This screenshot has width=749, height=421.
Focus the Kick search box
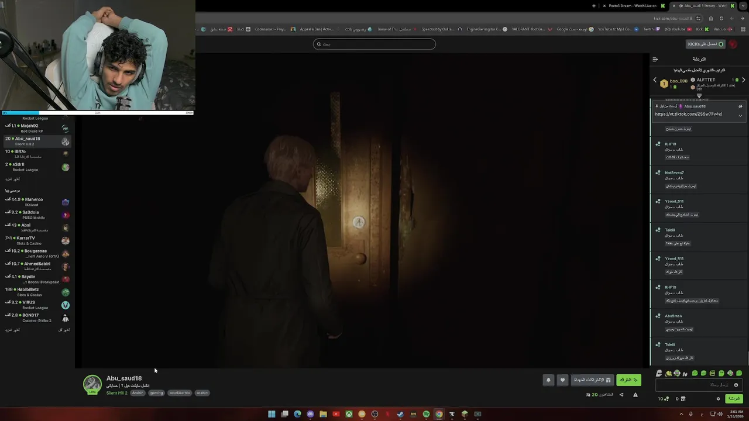click(374, 44)
